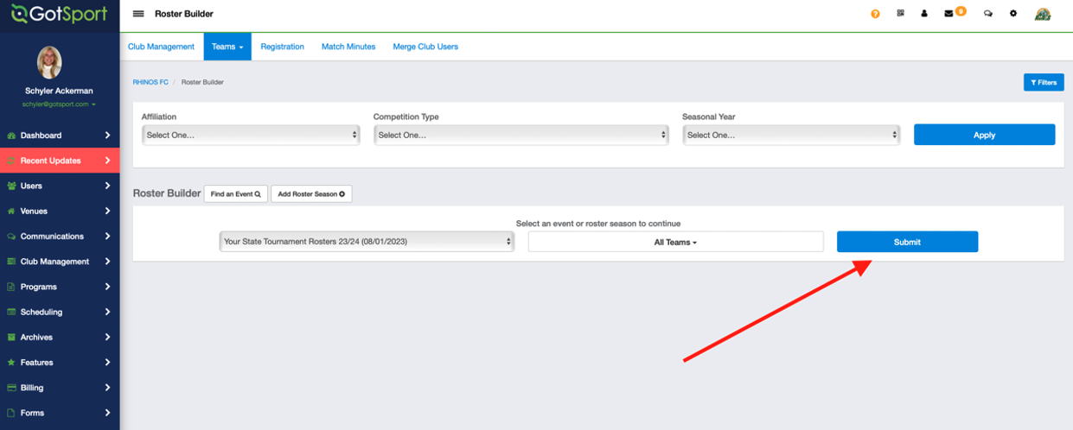The image size is (1073, 430).
Task: Toggle the hamburger menu icon
Action: click(138, 14)
